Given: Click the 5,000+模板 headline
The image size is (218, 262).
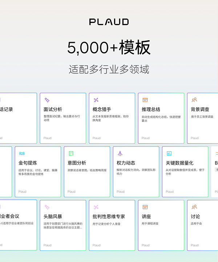Looking at the screenshot, I should pos(109,48).
